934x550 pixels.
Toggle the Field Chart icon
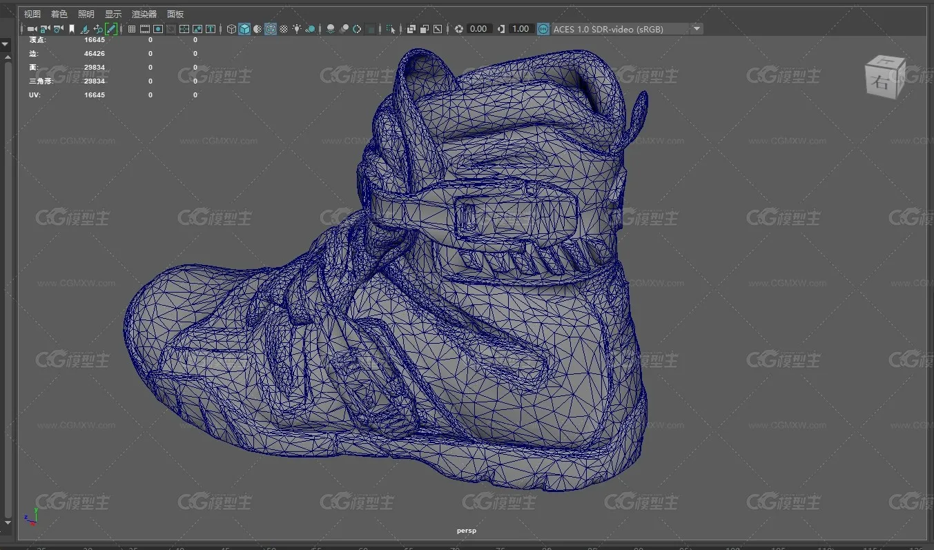(184, 29)
